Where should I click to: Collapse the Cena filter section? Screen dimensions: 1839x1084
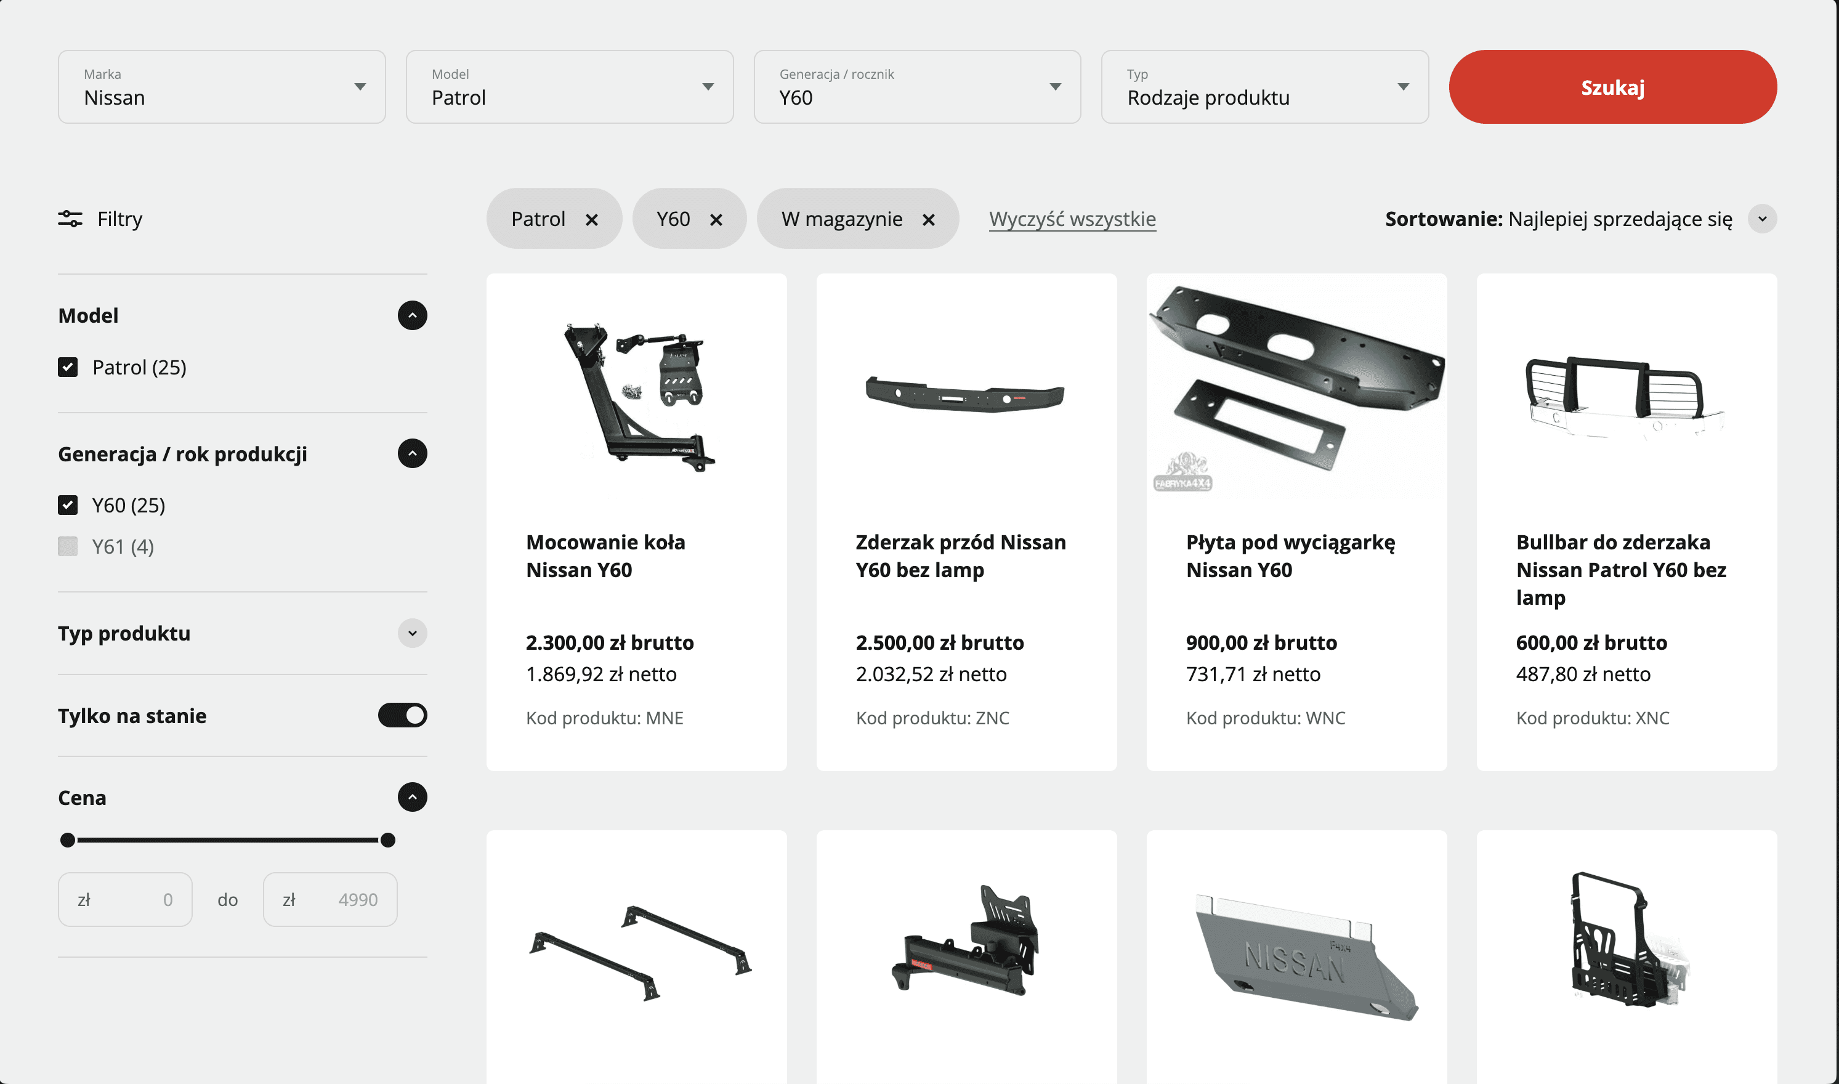point(412,797)
